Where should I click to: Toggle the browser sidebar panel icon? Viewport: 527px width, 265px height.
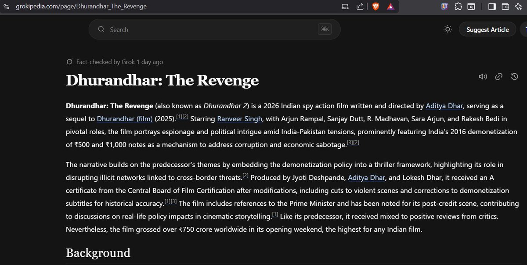[492, 6]
